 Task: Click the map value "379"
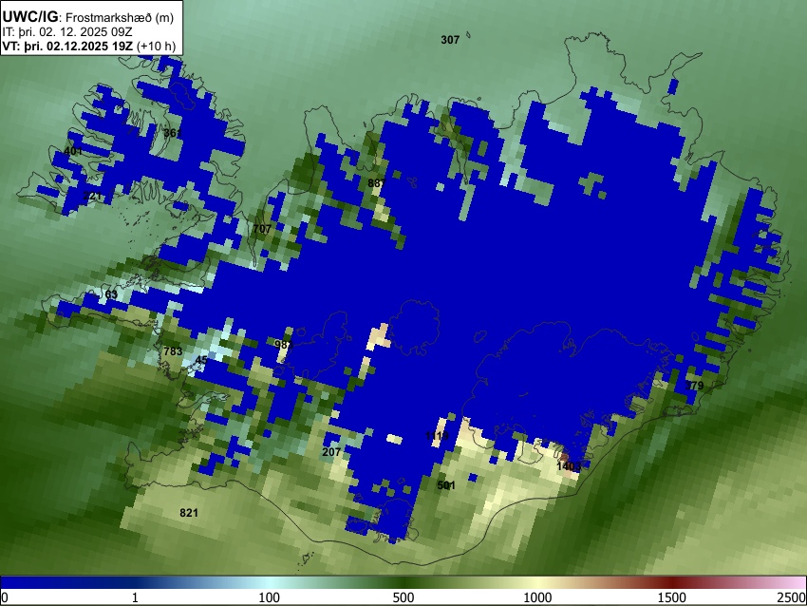(694, 386)
